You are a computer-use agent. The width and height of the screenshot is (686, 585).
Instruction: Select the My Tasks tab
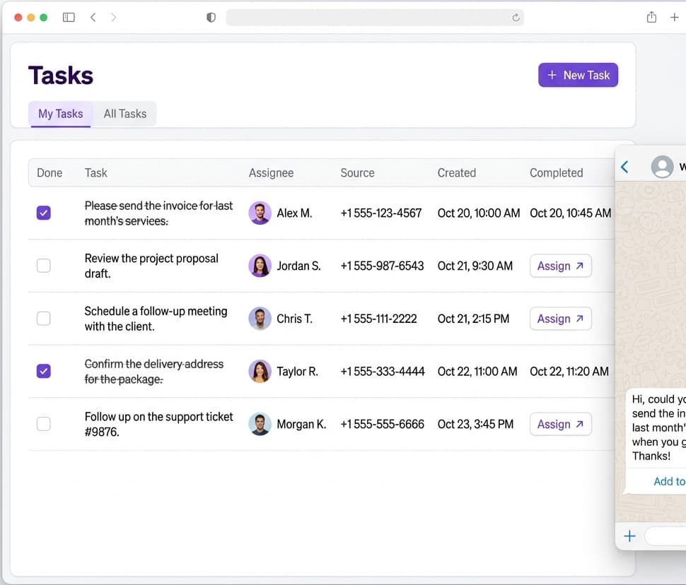59,113
